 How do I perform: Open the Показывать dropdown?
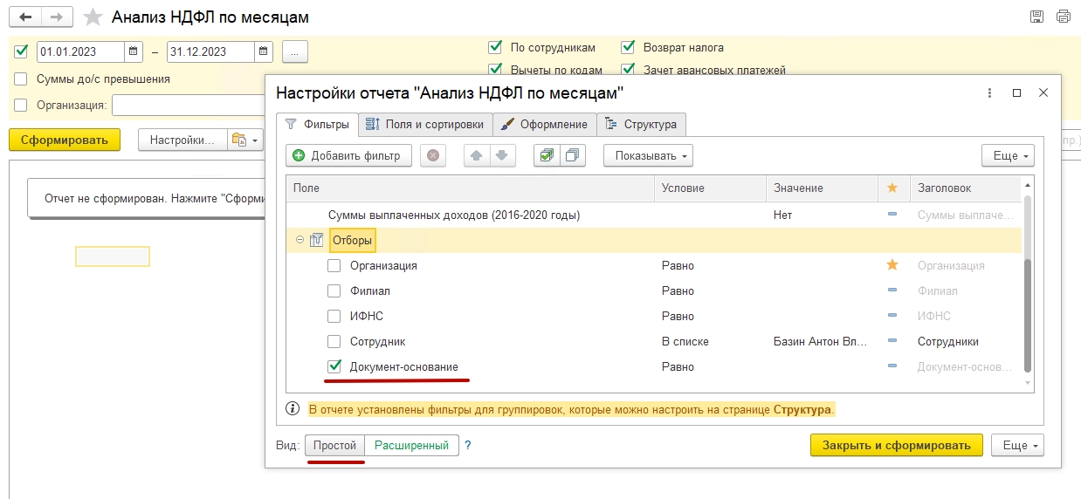tap(647, 155)
